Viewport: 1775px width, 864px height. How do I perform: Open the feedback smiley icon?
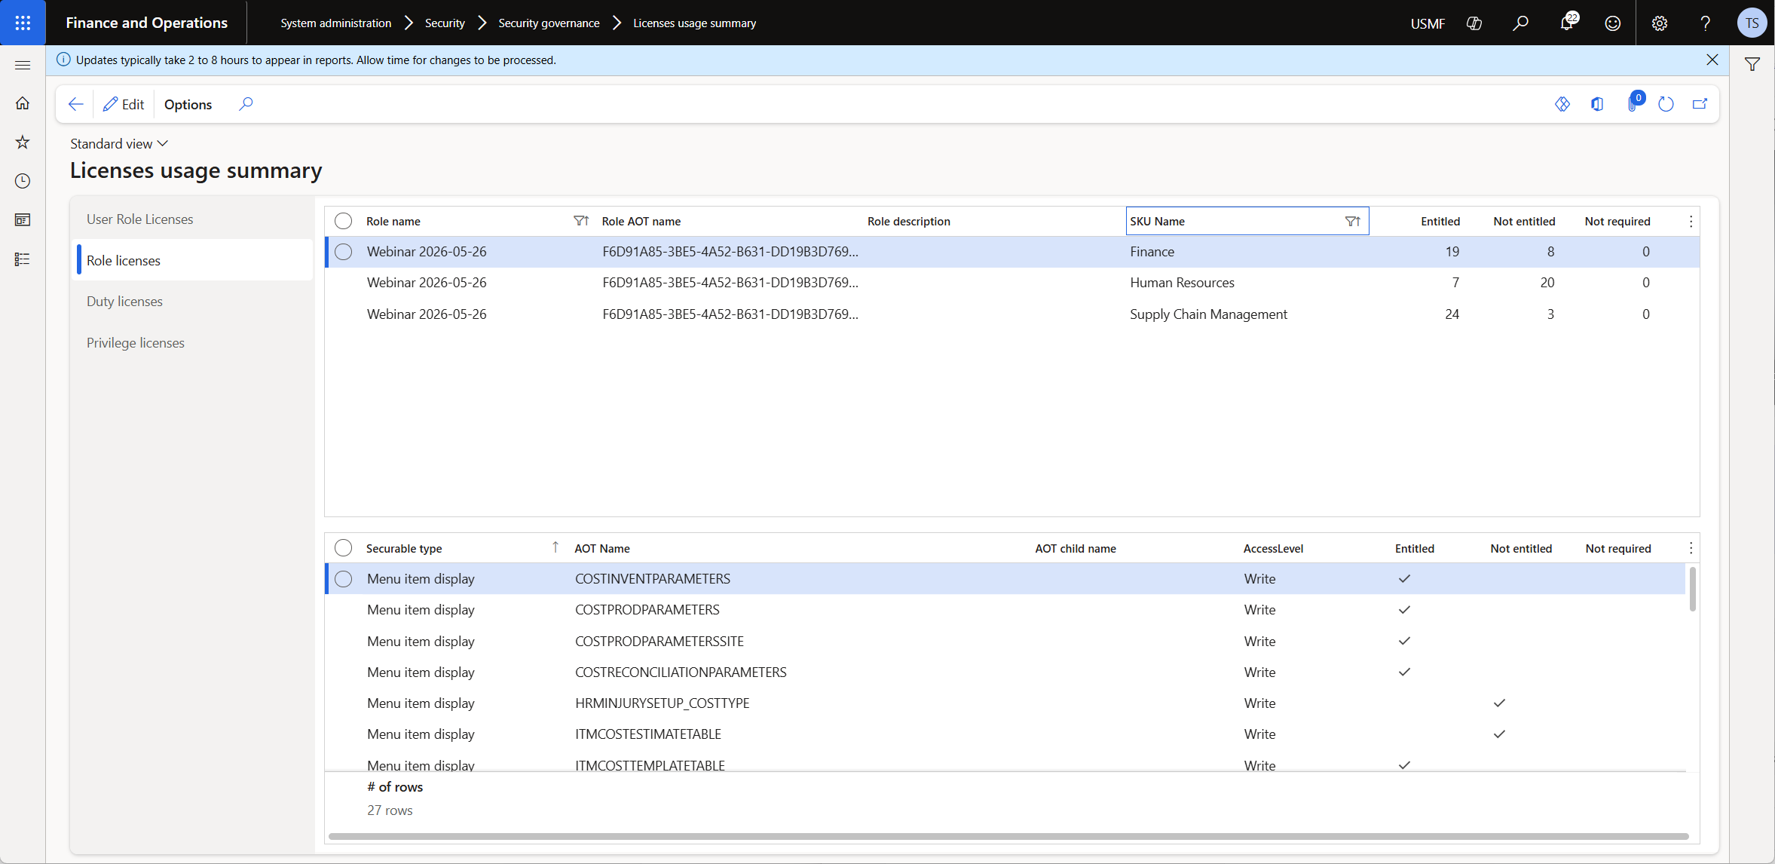click(1613, 23)
